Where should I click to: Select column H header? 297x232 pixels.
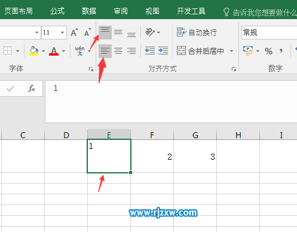tap(238, 135)
